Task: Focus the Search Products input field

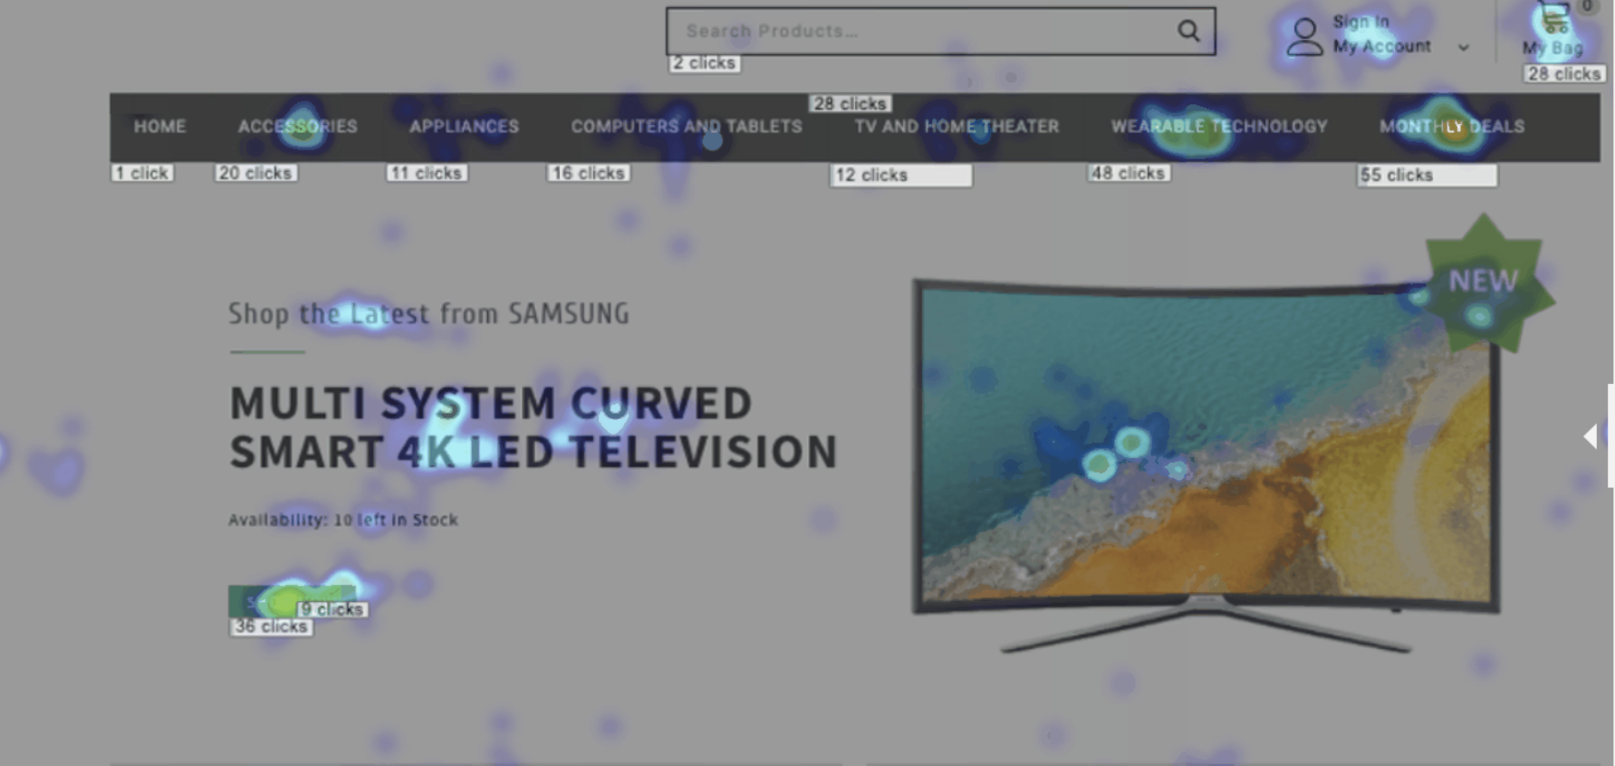Action: 940,32
